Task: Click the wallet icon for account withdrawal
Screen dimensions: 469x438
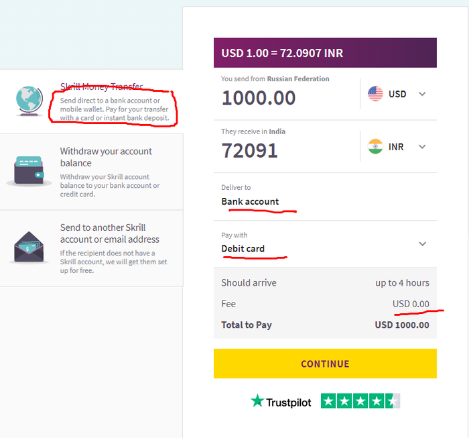Action: click(29, 172)
